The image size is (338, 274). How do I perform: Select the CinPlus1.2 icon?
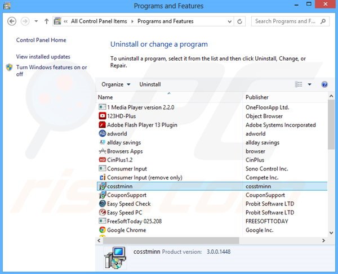(103, 160)
